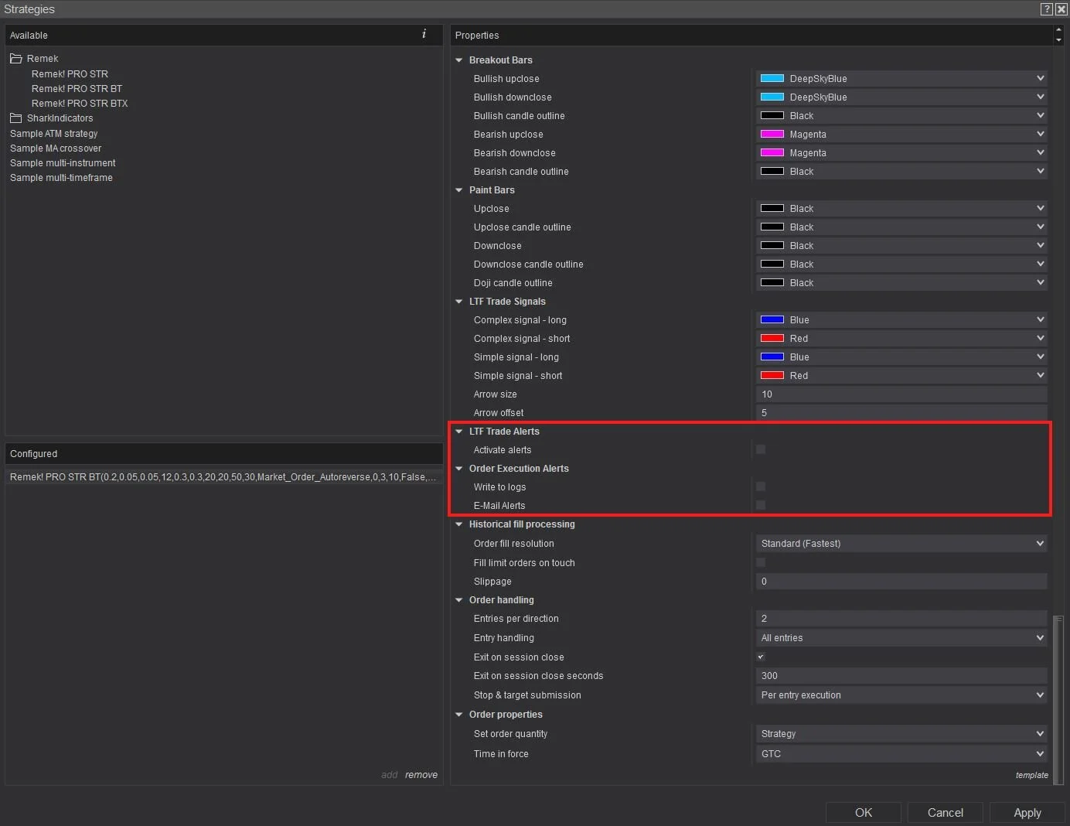The height and width of the screenshot is (826, 1070).
Task: Open Time in force dropdown
Action: (901, 753)
